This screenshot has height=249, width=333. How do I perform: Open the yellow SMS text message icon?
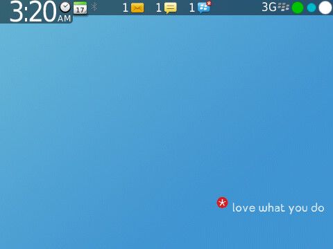click(x=171, y=8)
